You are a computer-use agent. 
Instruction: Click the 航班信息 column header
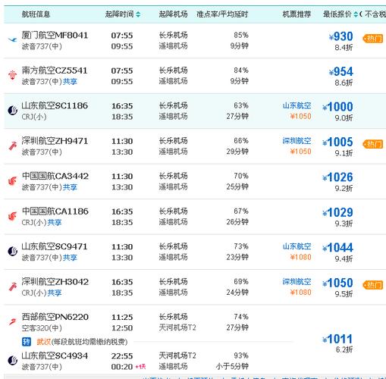click(x=36, y=14)
